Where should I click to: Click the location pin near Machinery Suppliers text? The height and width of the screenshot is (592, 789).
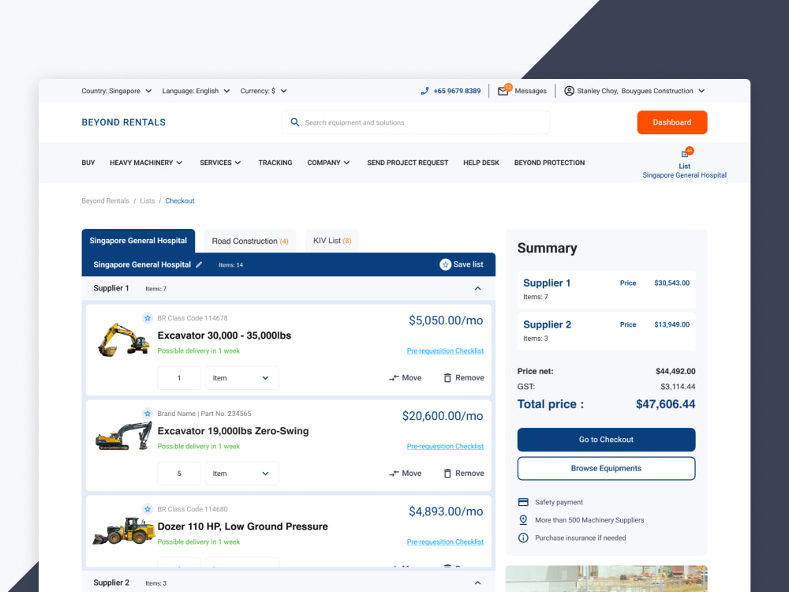coord(523,520)
